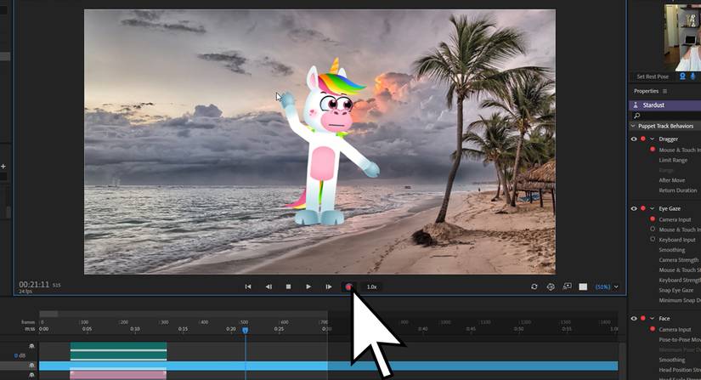The height and width of the screenshot is (380, 701).
Task: Hide the Dragger behavior with its eye icon
Action: point(634,139)
